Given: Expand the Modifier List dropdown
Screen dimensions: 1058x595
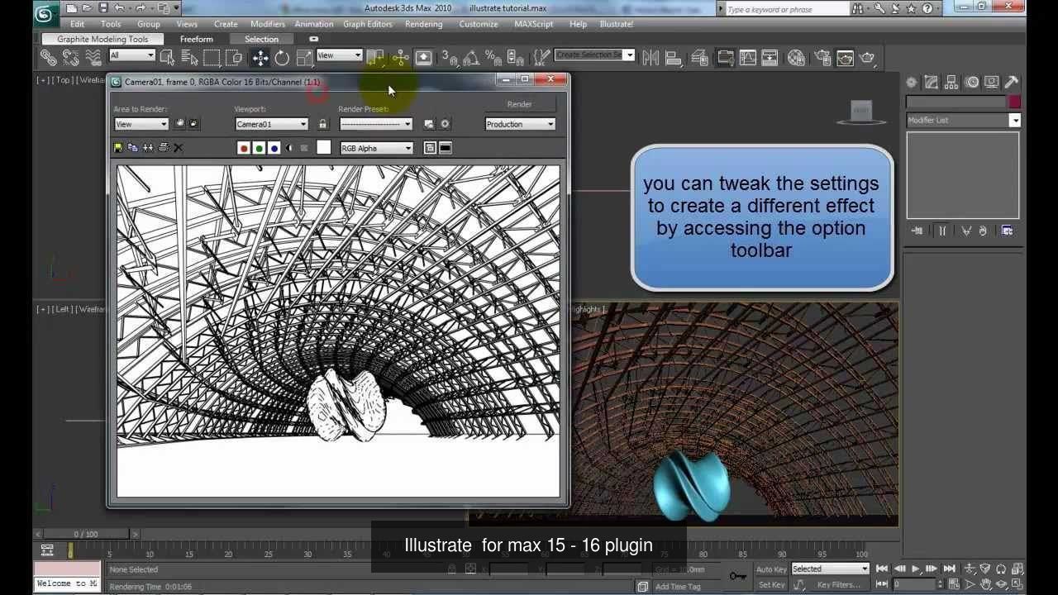Looking at the screenshot, I should 963,120.
